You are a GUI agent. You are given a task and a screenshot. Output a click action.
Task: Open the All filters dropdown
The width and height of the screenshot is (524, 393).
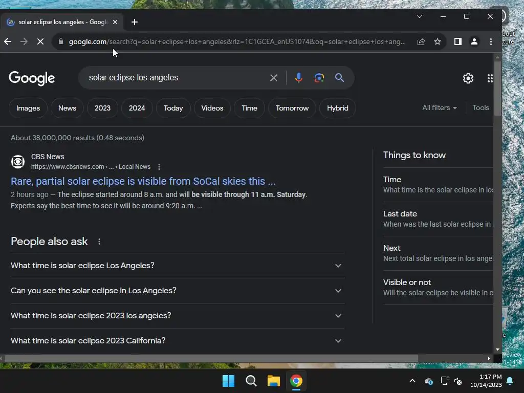[440, 108]
